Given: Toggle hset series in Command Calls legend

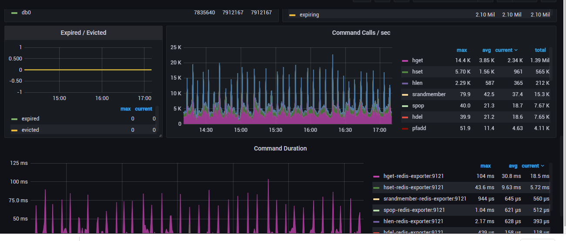Looking at the screenshot, I should point(417,72).
